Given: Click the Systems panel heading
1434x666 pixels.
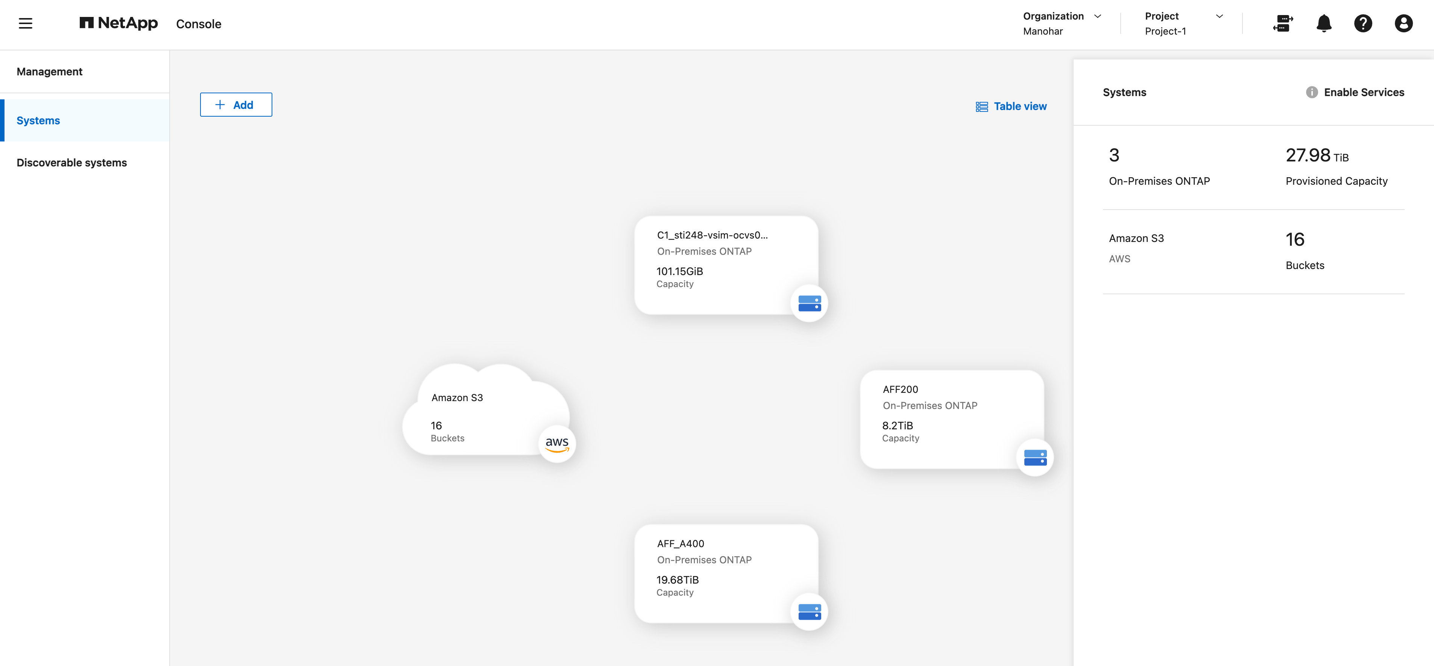Looking at the screenshot, I should tap(1124, 93).
